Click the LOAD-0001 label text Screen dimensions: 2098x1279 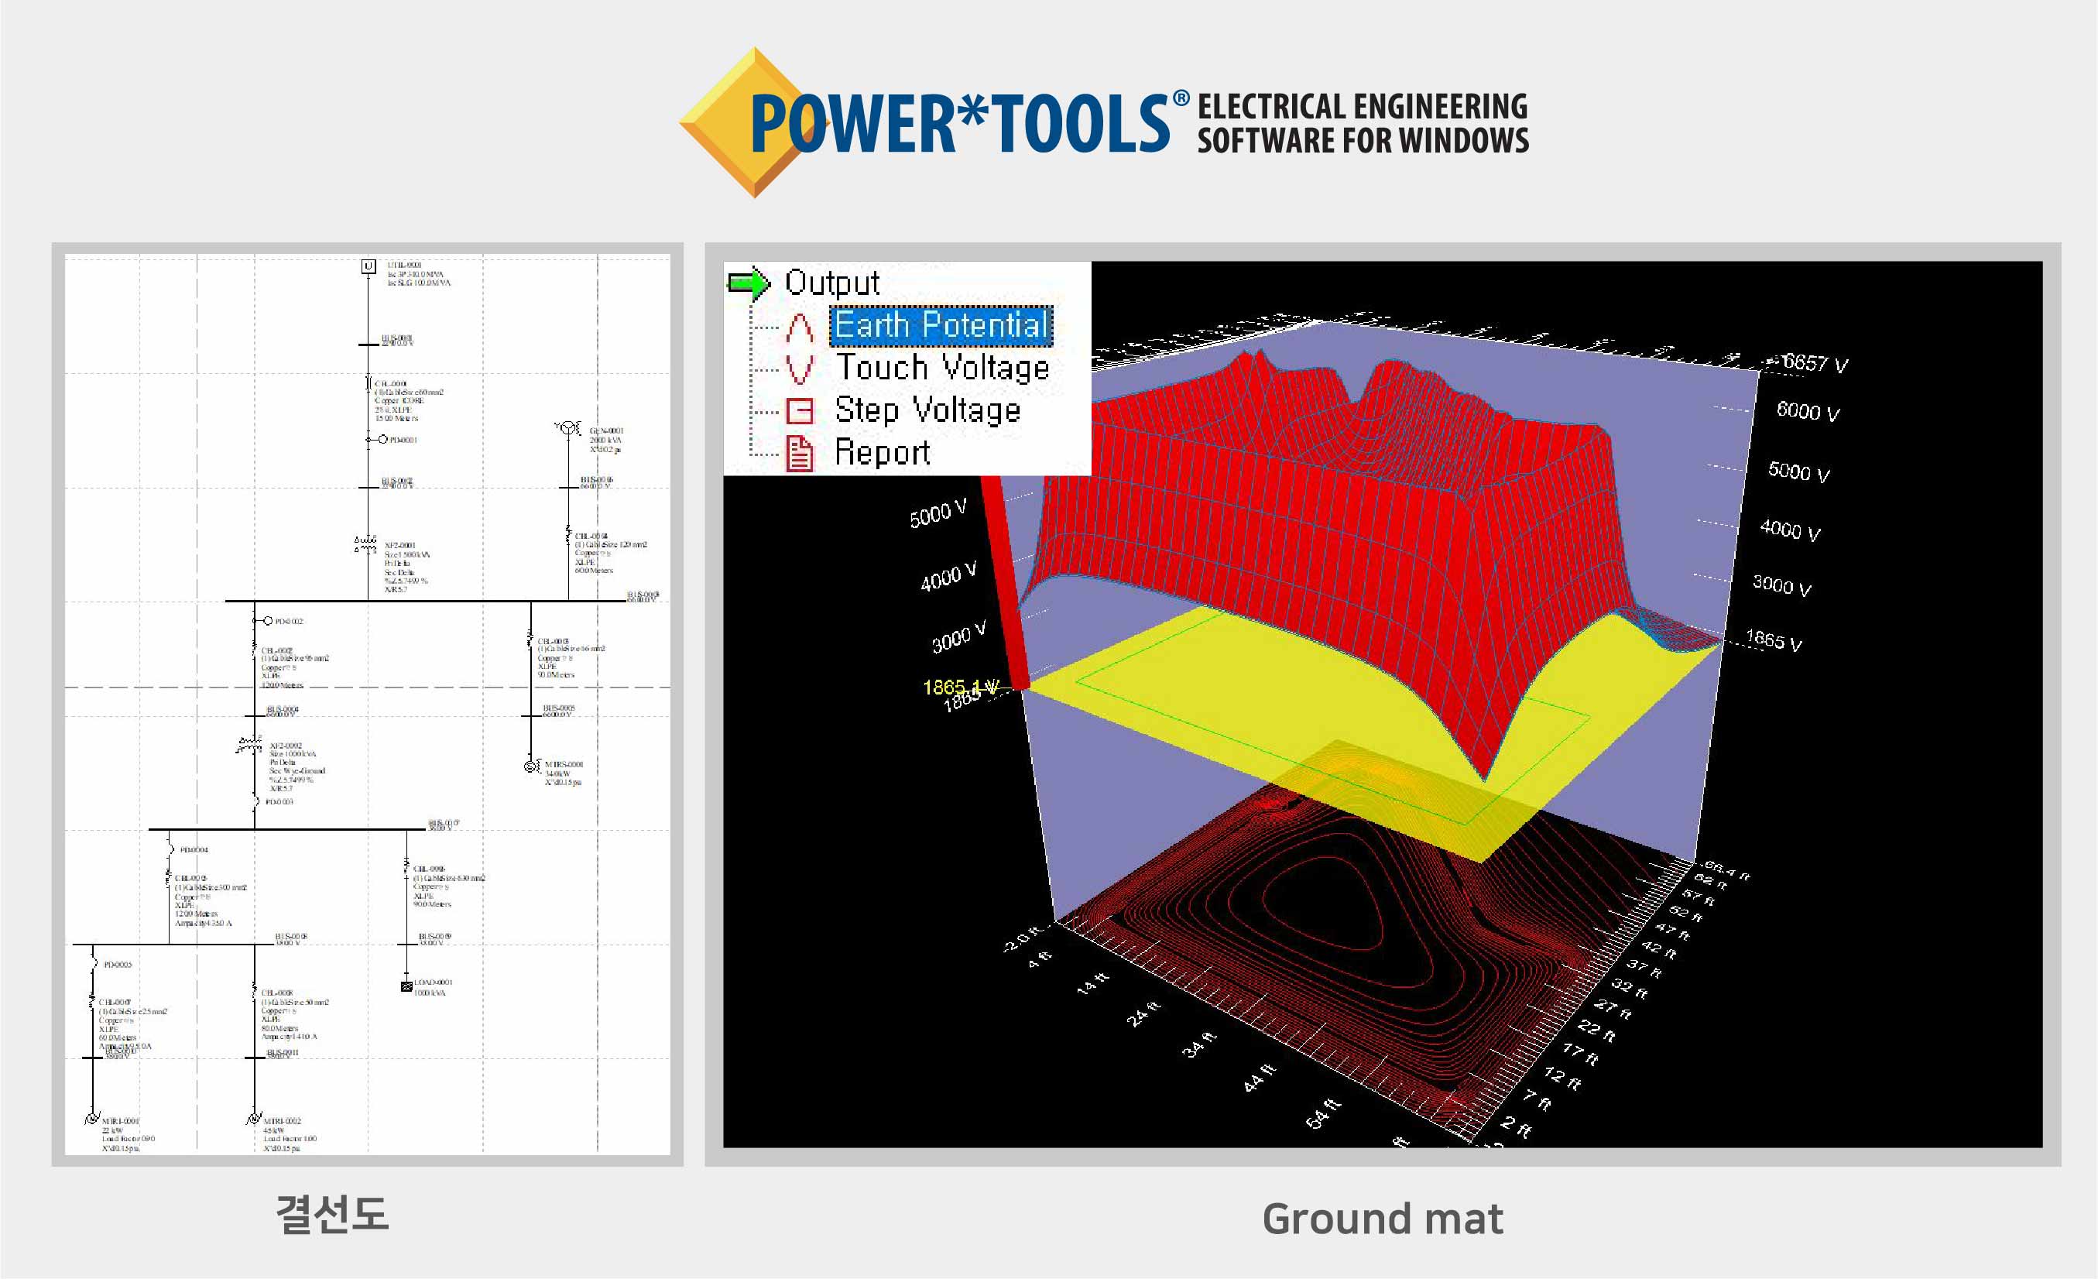pyautogui.click(x=434, y=982)
